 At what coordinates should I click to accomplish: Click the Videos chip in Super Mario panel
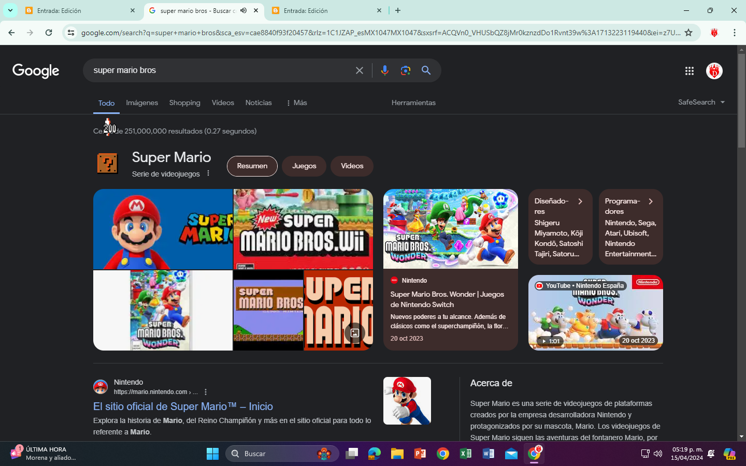pos(352,166)
